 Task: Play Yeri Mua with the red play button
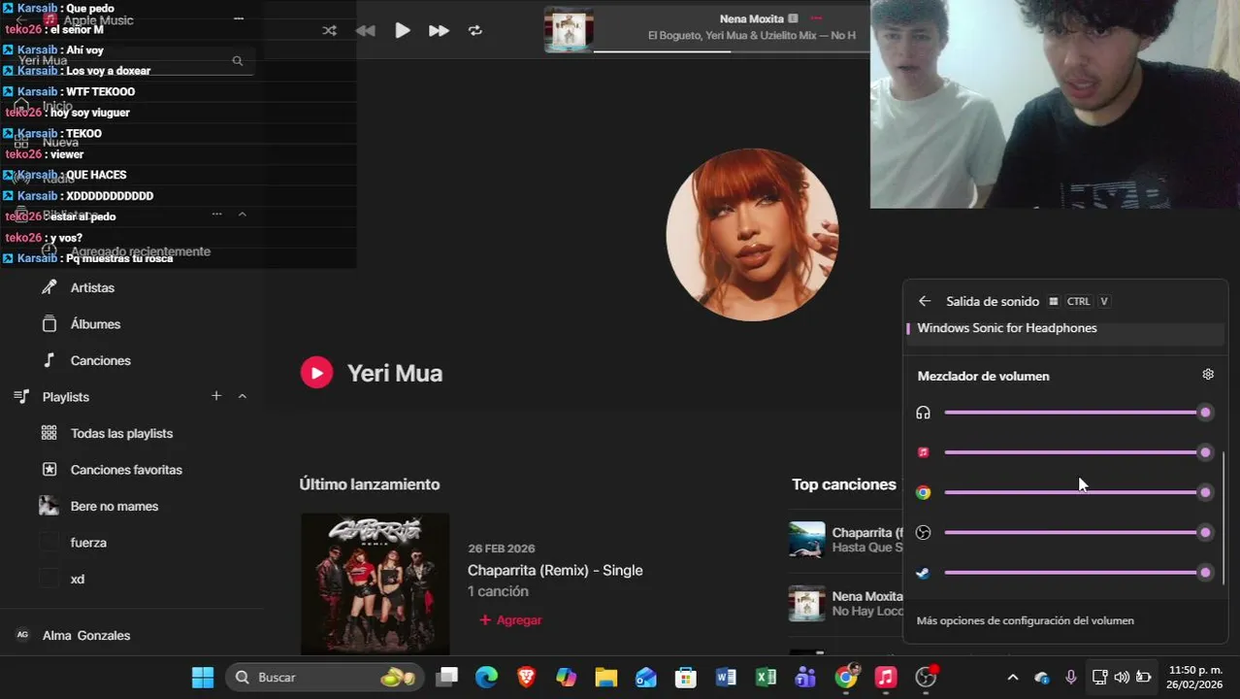pos(316,373)
